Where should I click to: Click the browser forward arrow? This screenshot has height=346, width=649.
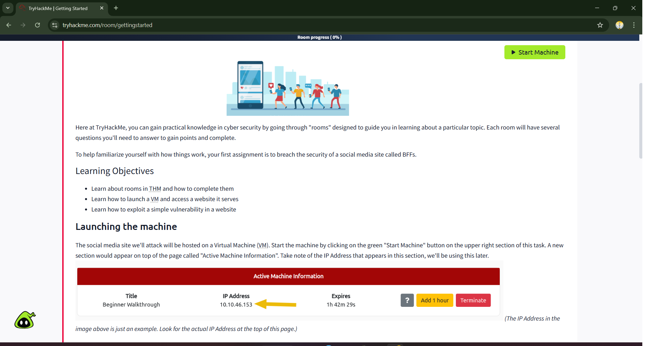tap(23, 25)
